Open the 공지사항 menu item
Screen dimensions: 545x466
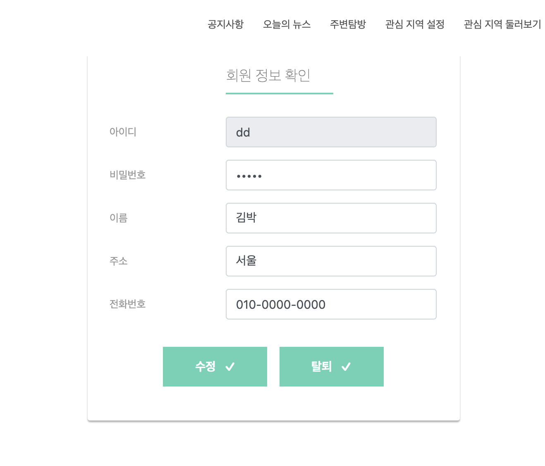coord(225,24)
